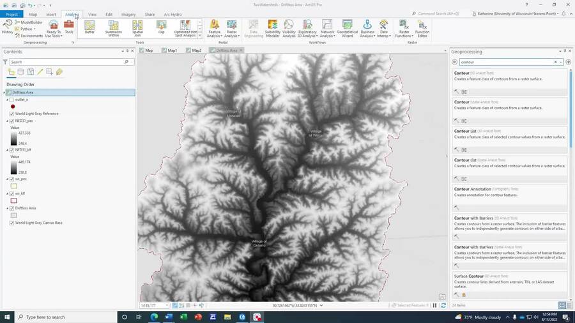Go back in Geoprocessing pane
The image size is (575, 323).
pos(455,63)
